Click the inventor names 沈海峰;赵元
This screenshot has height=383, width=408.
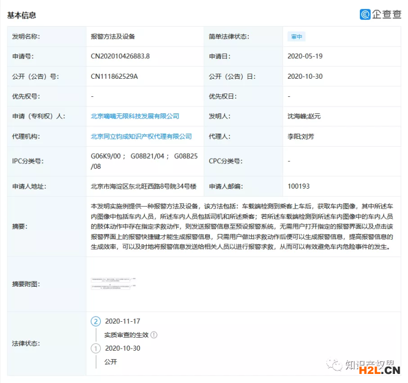pyautogui.click(x=305, y=116)
